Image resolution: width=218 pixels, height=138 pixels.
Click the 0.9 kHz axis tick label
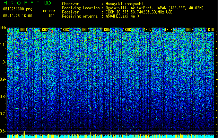pyautogui.click(x=3, y=79)
